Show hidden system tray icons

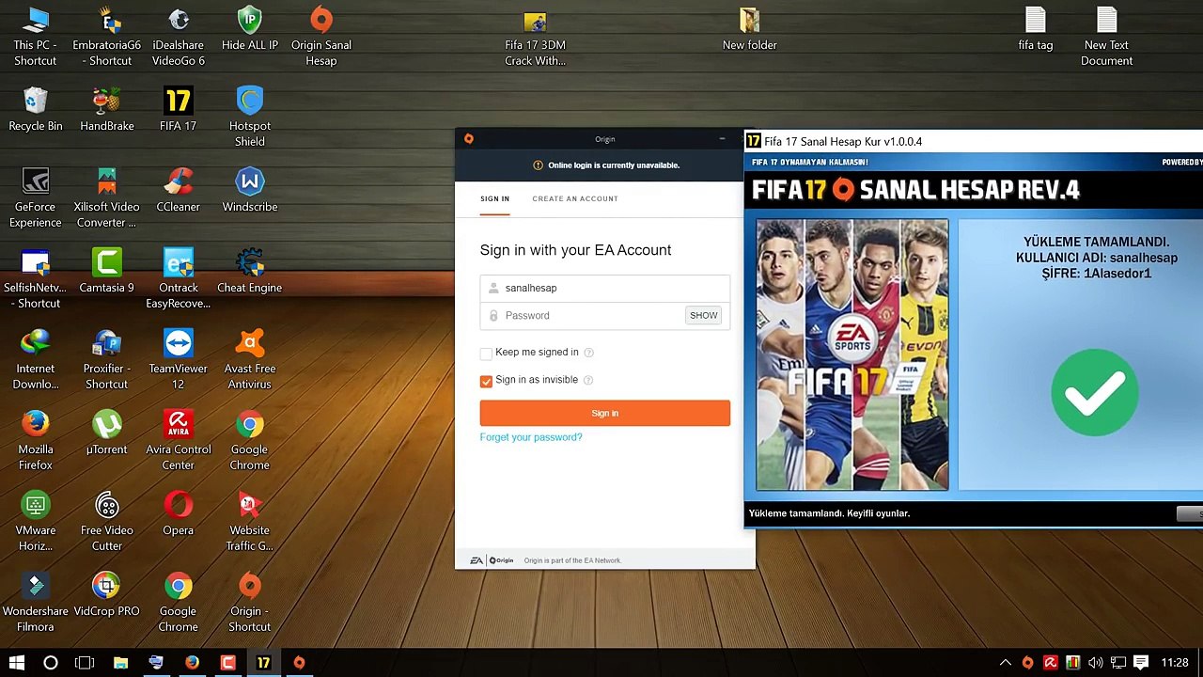(1005, 663)
